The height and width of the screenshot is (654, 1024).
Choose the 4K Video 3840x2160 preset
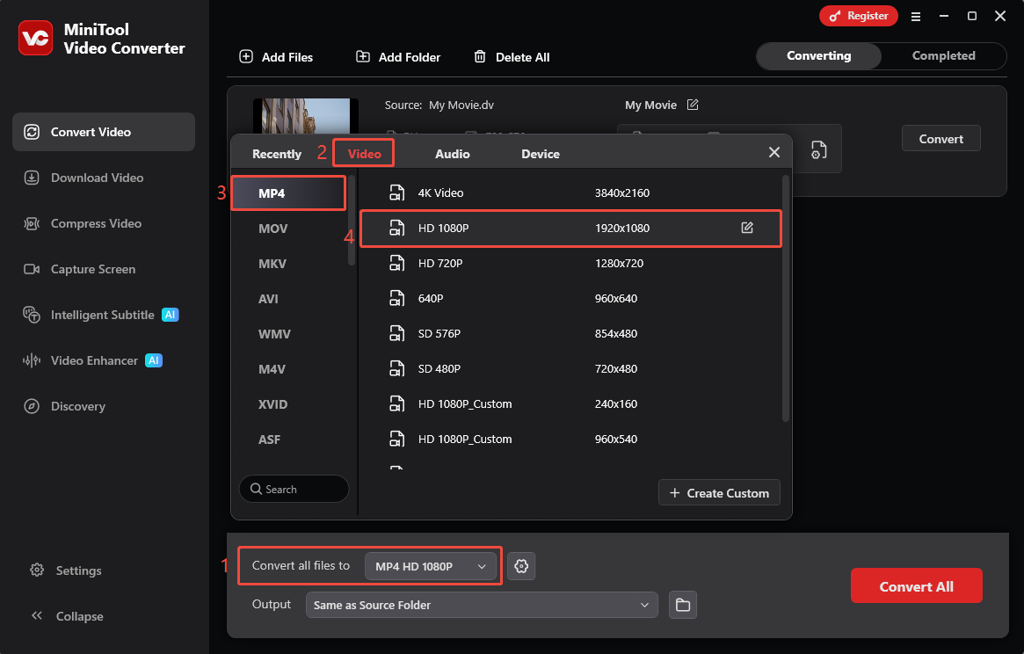pyautogui.click(x=570, y=193)
